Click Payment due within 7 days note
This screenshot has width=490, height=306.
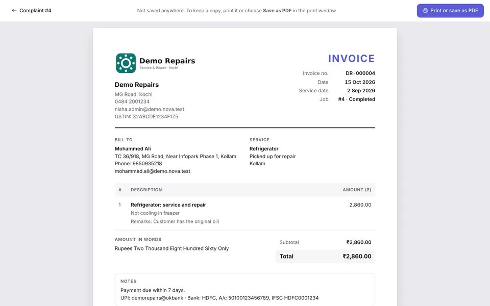tap(153, 290)
